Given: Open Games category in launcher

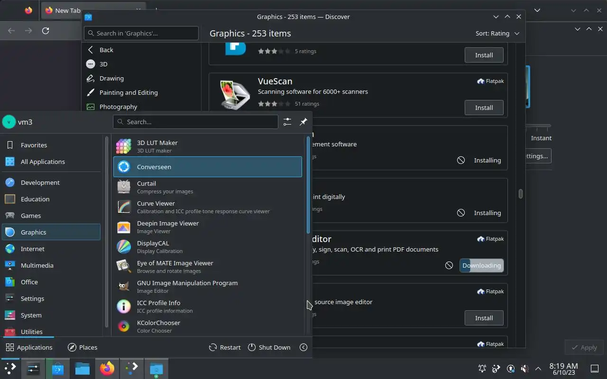Looking at the screenshot, I should click(51, 216).
